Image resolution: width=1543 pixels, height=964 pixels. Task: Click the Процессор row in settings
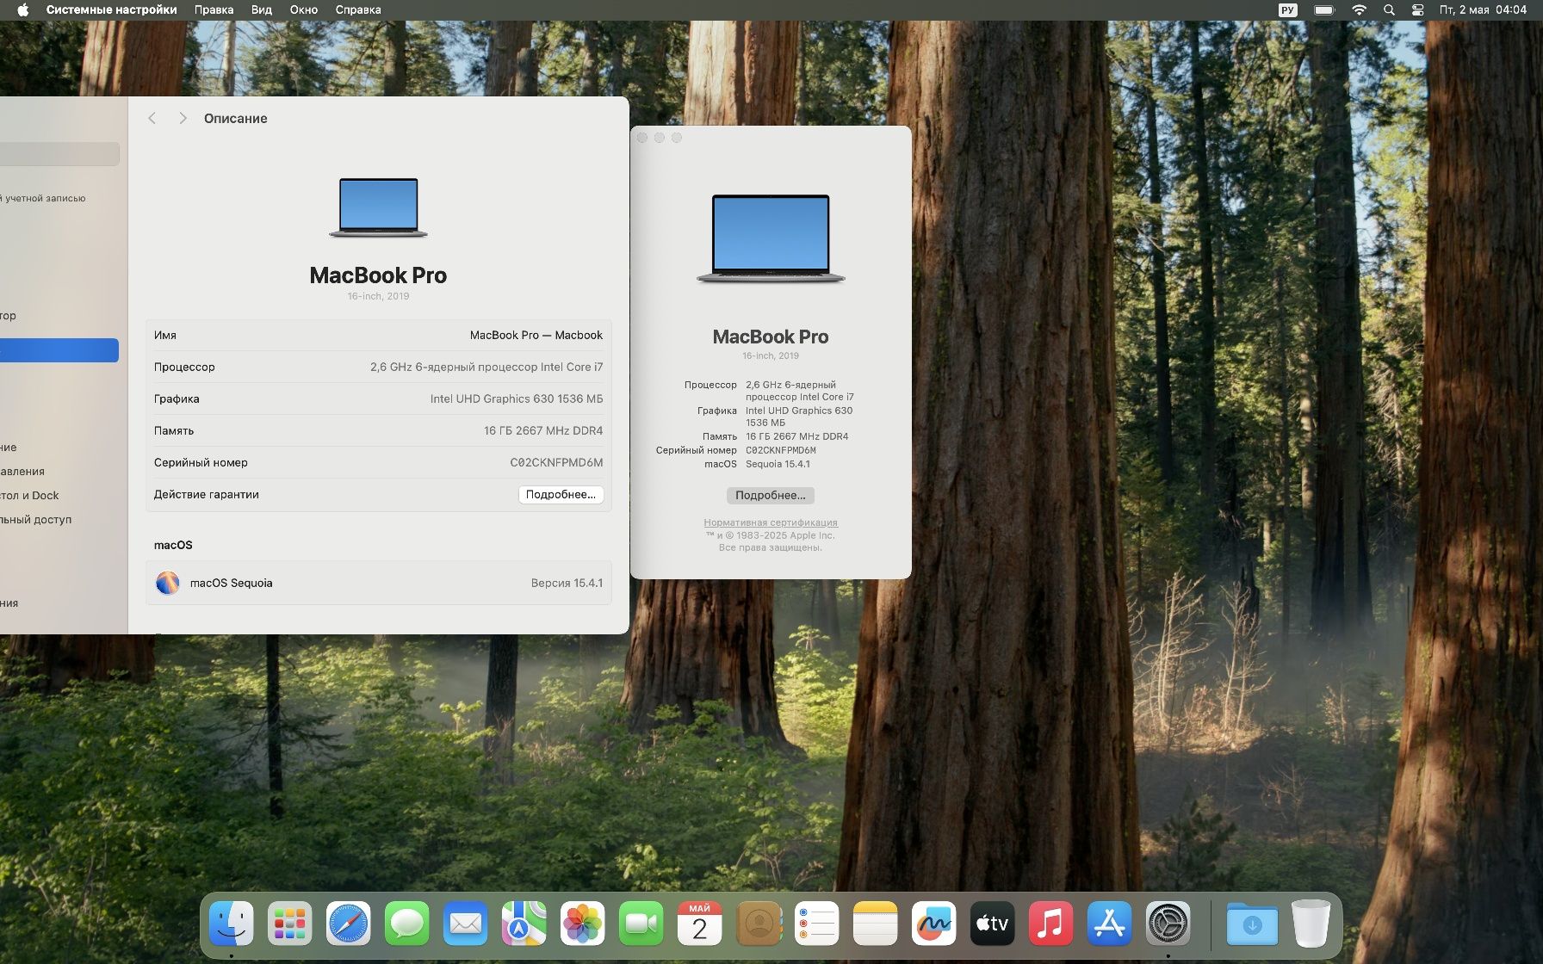pos(379,367)
